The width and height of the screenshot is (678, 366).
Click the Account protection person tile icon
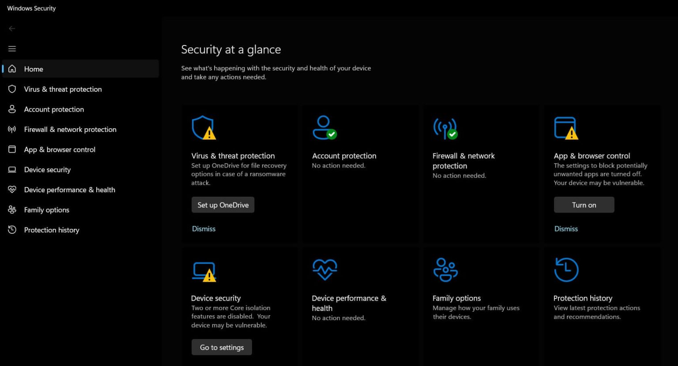click(324, 127)
